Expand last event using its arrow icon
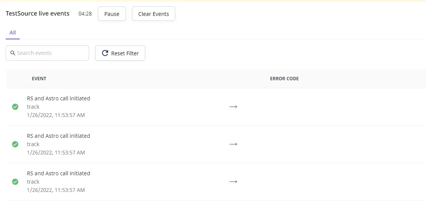This screenshot has height=212, width=426. [x=233, y=182]
